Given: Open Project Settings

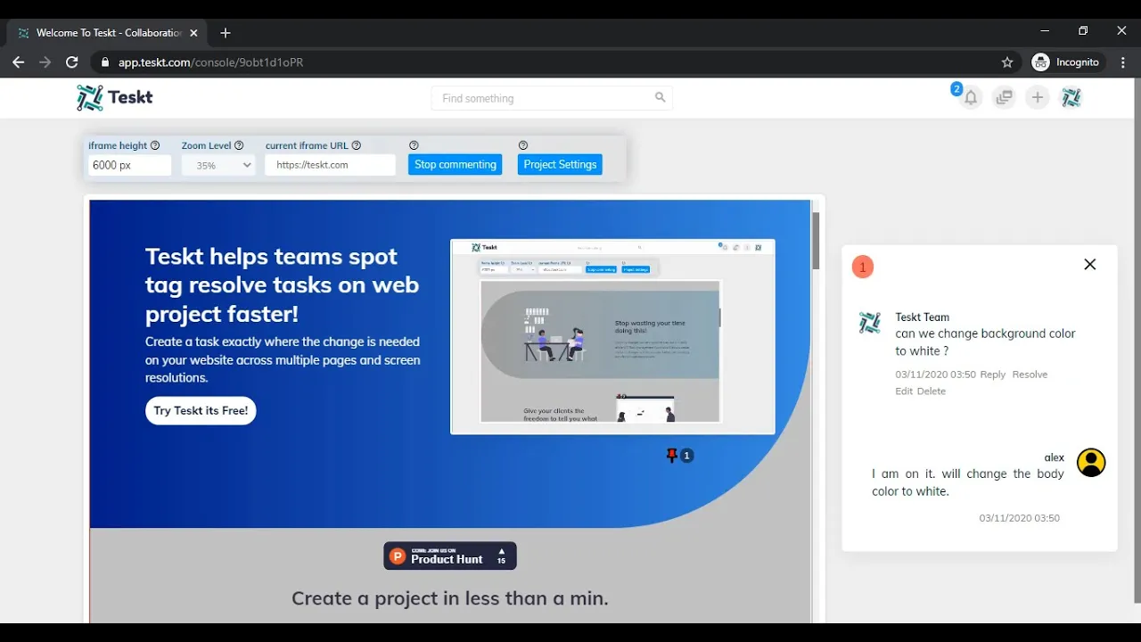Looking at the screenshot, I should (x=560, y=164).
